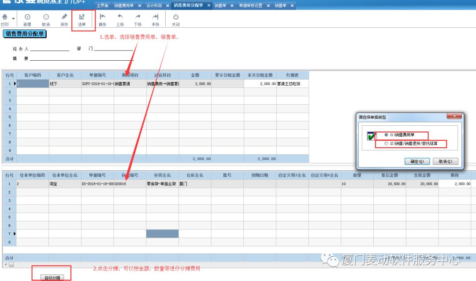Switch to the 单据审核设置 tab

(250, 6)
